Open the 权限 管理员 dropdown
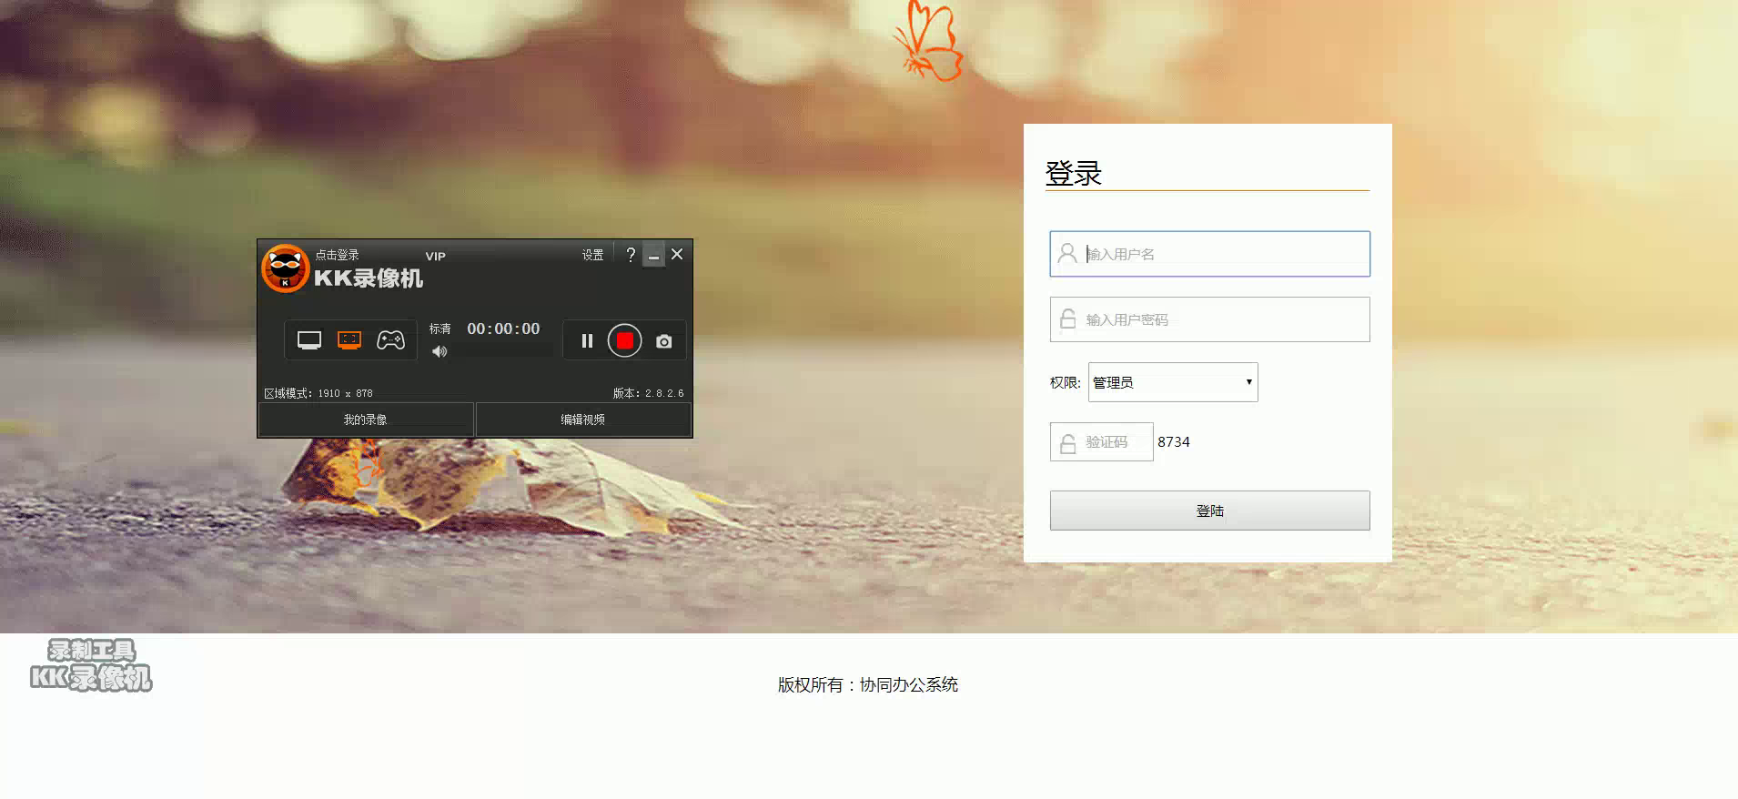1738x799 pixels. (x=1173, y=382)
